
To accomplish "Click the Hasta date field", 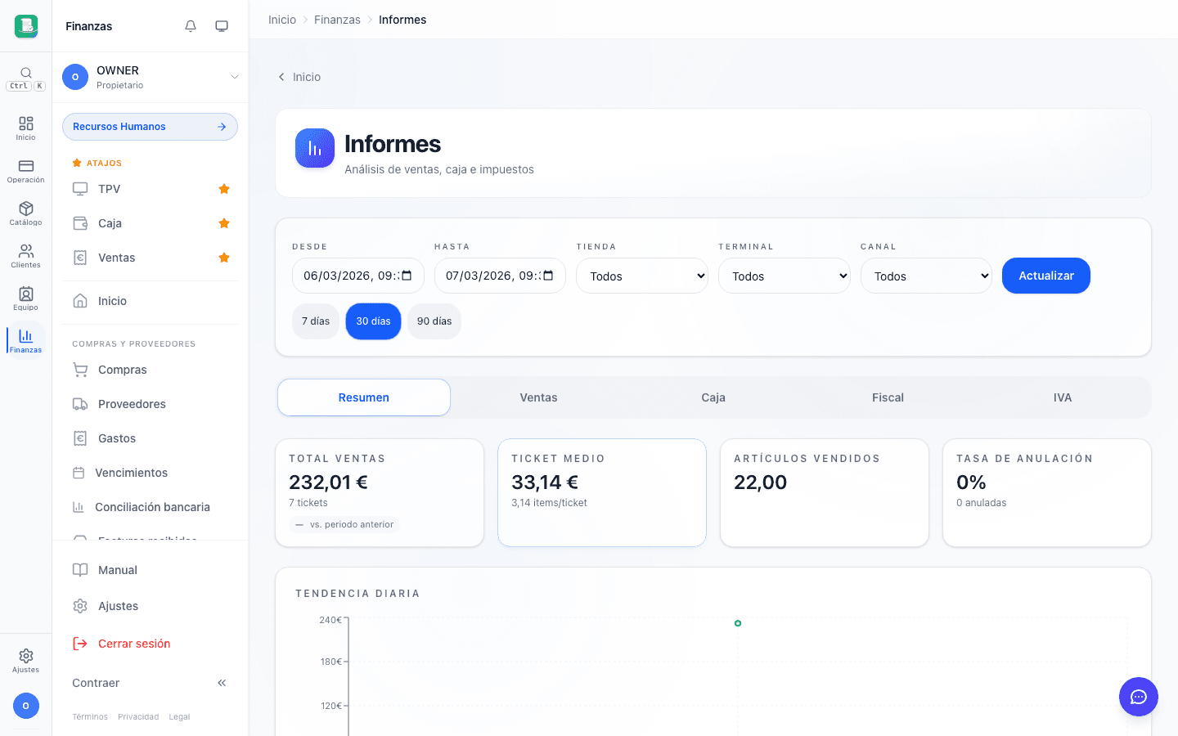I will pyautogui.click(x=500, y=276).
